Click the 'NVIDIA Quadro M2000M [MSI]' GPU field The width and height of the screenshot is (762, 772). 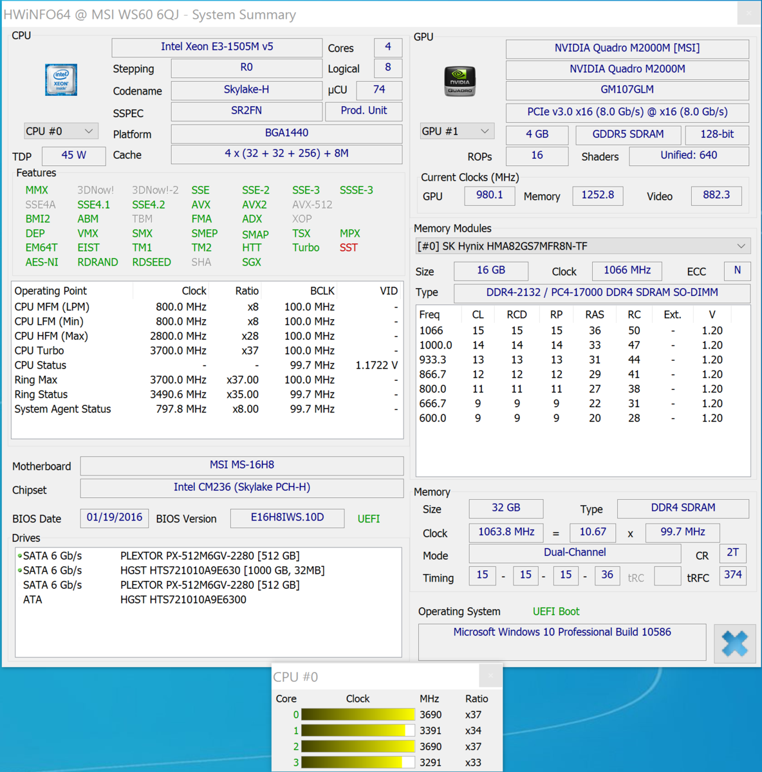coord(627,48)
